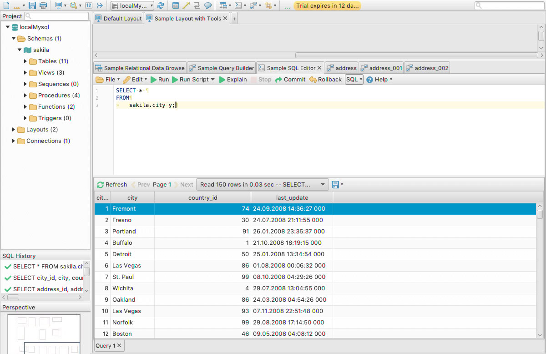The width and height of the screenshot is (546, 354).
Task: Open the query result history dropdown
Action: pos(263,184)
